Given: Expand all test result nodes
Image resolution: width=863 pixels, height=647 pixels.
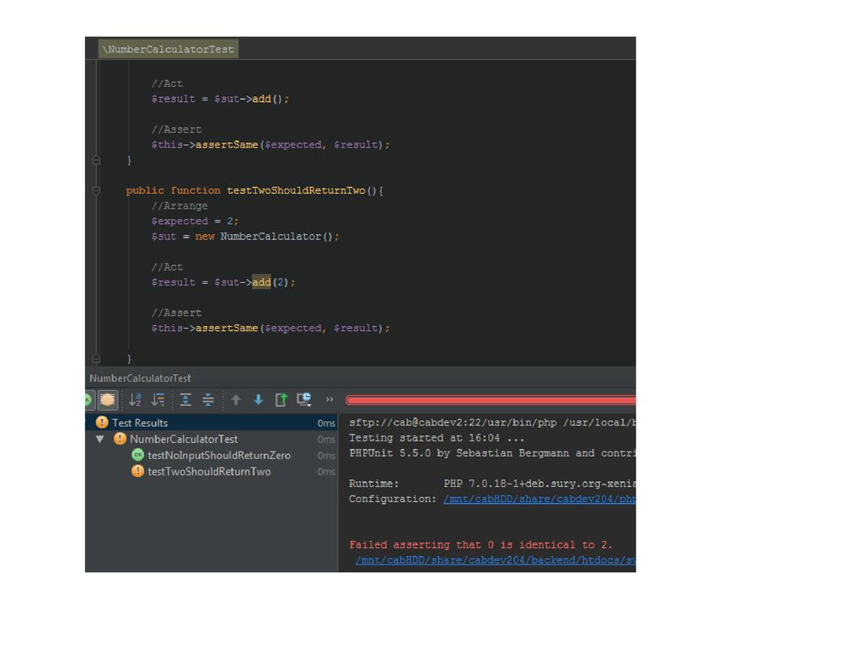Looking at the screenshot, I should coord(185,400).
